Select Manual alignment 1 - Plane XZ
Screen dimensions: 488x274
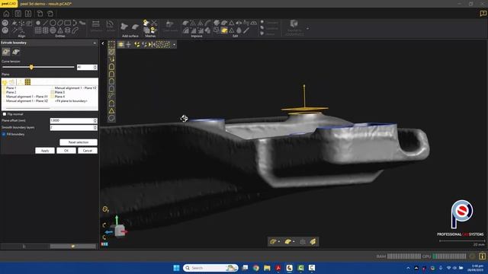(x=27, y=101)
